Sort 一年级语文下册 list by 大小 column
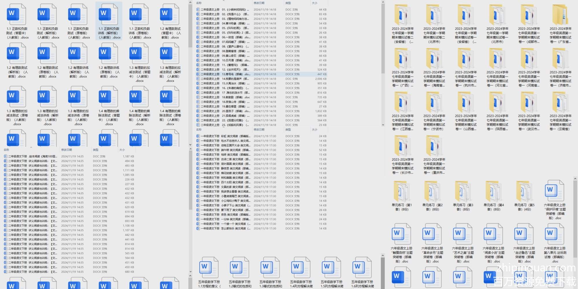The height and width of the screenshot is (289, 578). (x=314, y=129)
